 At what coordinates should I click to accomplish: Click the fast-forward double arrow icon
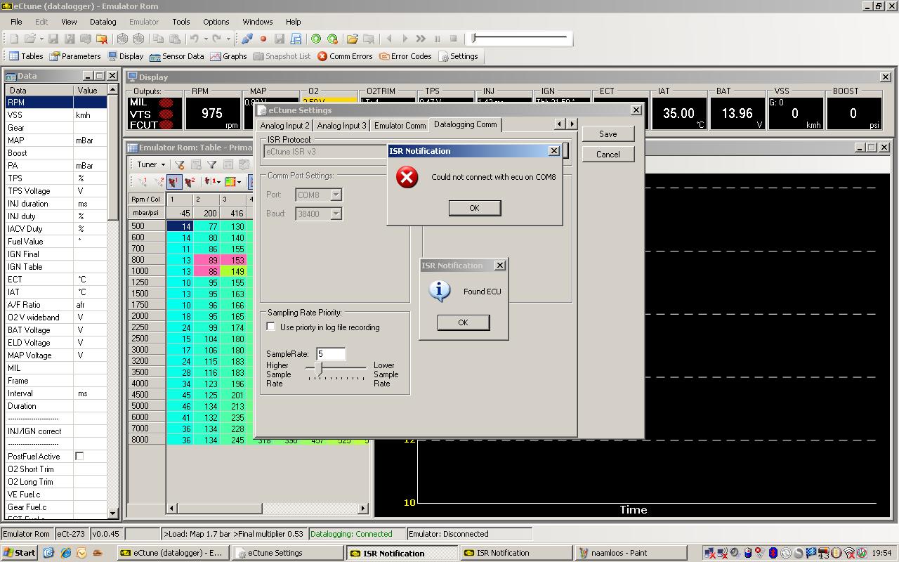(421, 39)
